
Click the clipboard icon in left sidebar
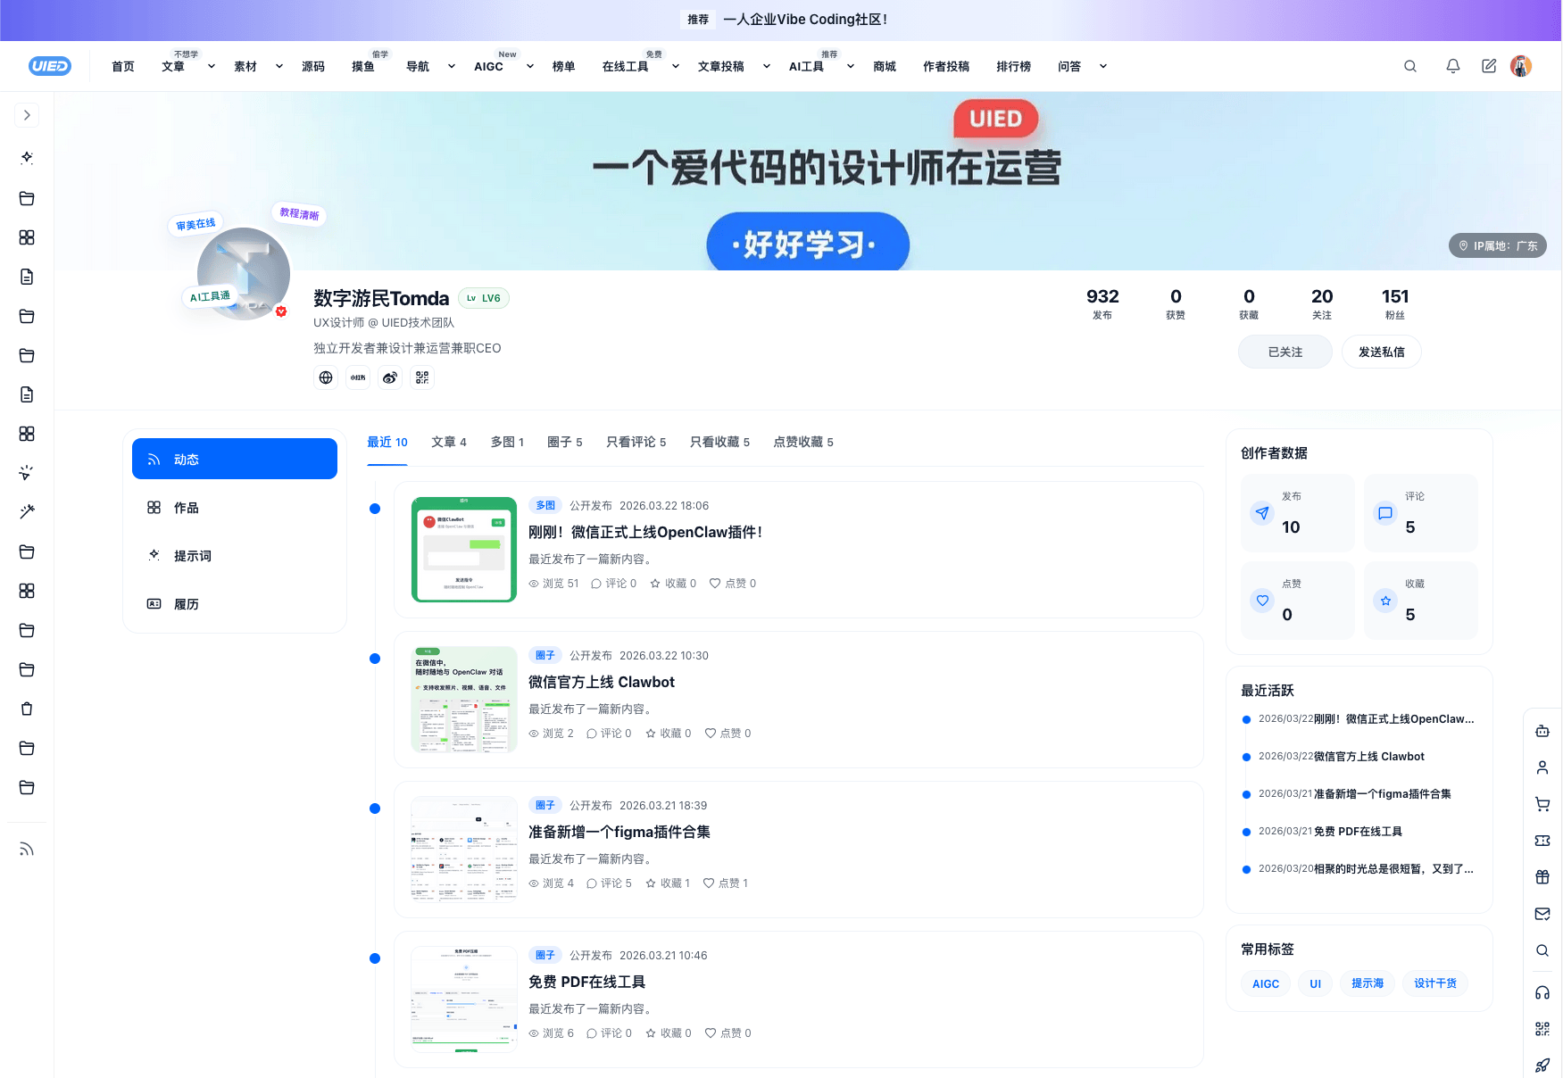(x=27, y=709)
